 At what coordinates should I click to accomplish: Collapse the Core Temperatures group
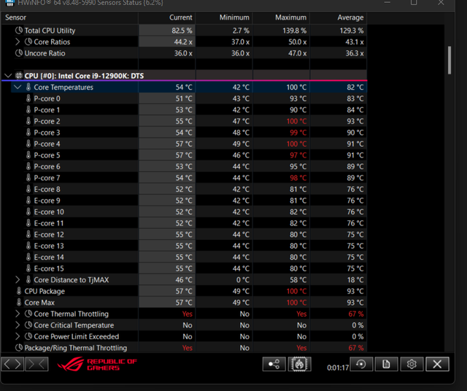coord(18,87)
